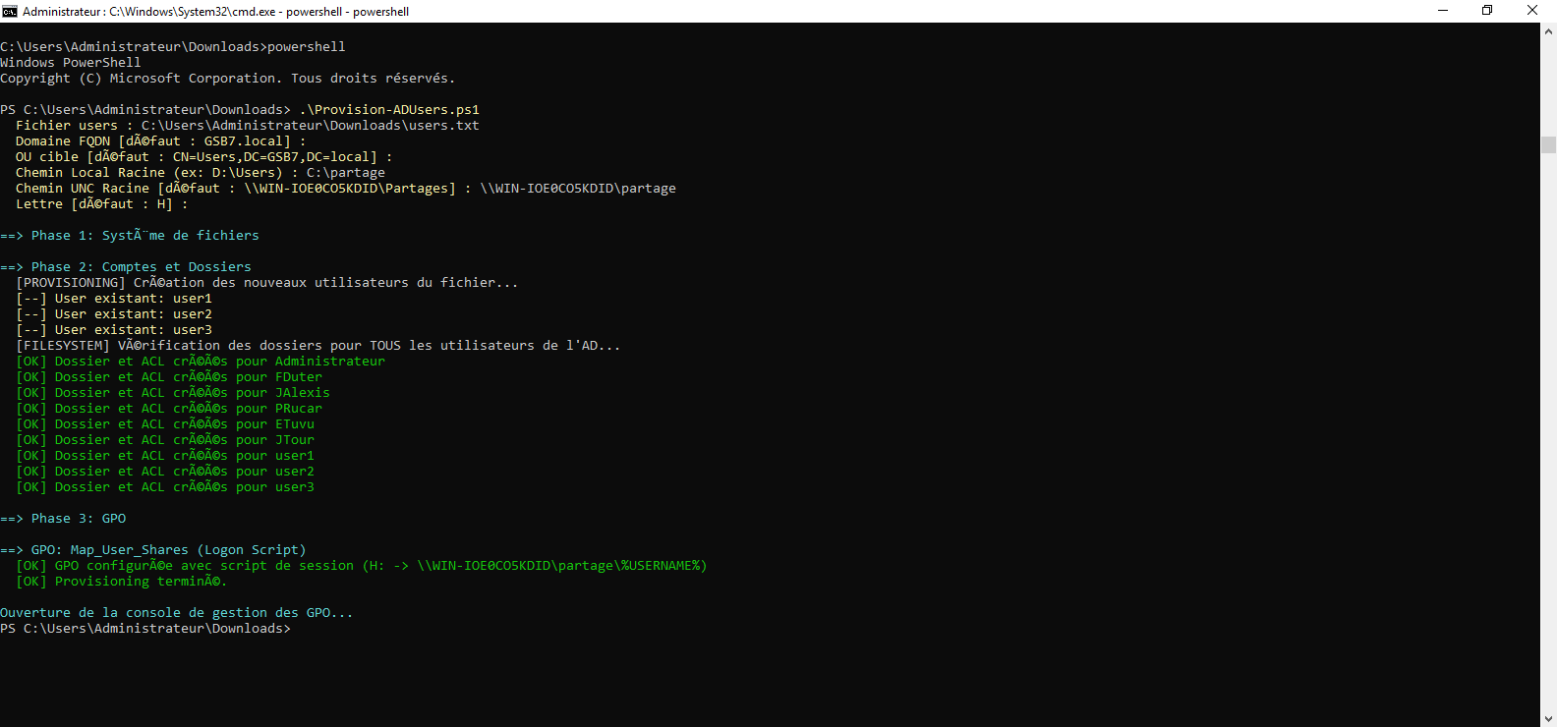Click 'Ouverture de la console de gestion des GPO...'

click(x=177, y=612)
